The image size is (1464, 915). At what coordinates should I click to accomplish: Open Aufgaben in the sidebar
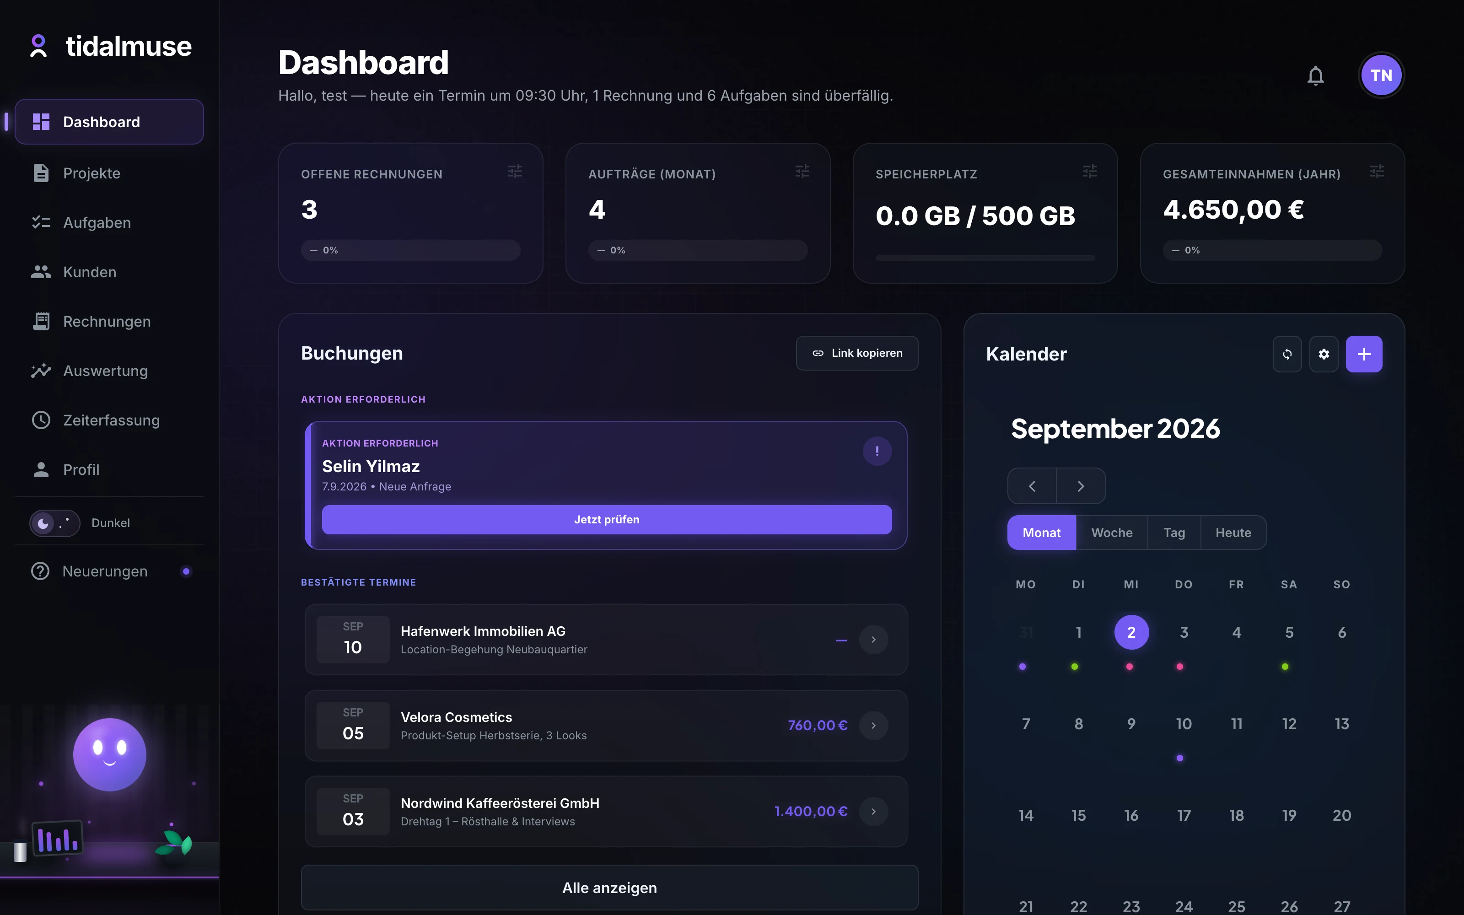point(109,223)
